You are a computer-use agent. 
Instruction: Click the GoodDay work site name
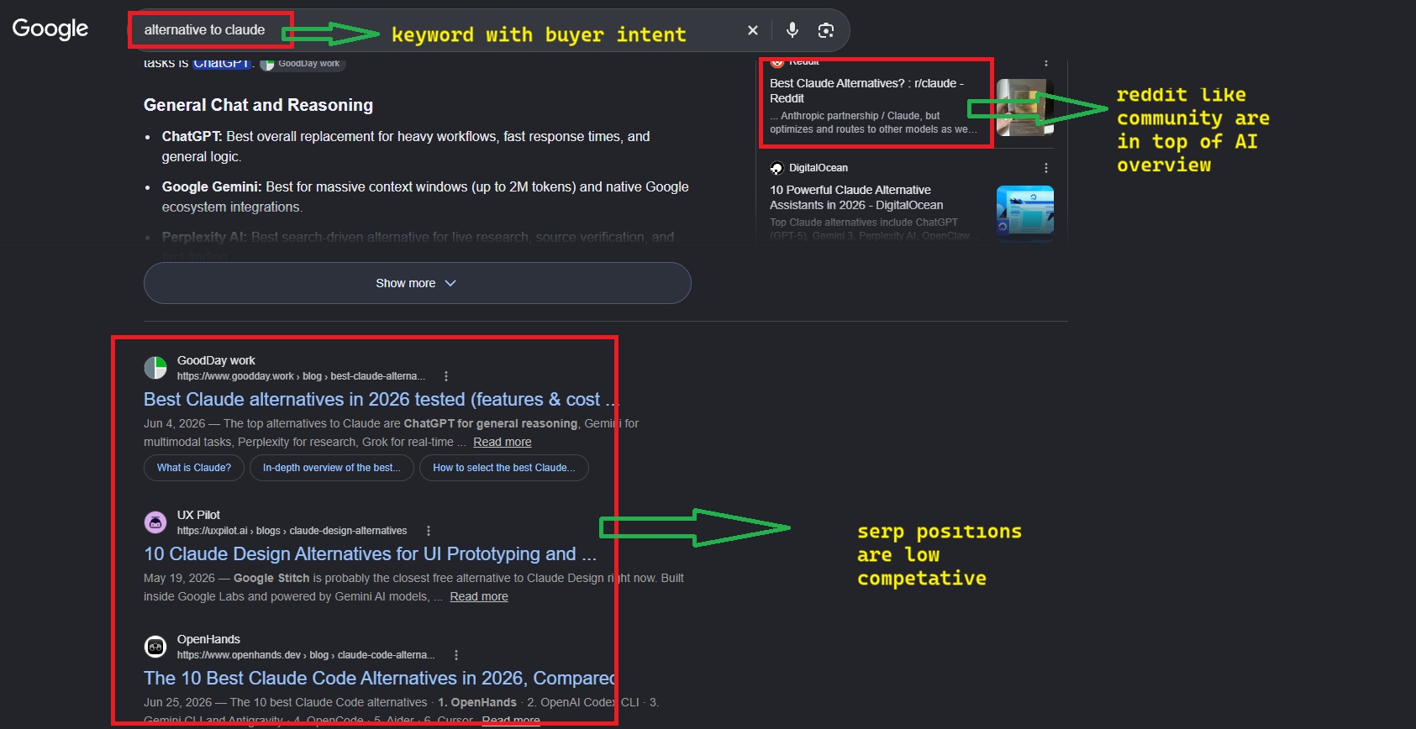216,360
